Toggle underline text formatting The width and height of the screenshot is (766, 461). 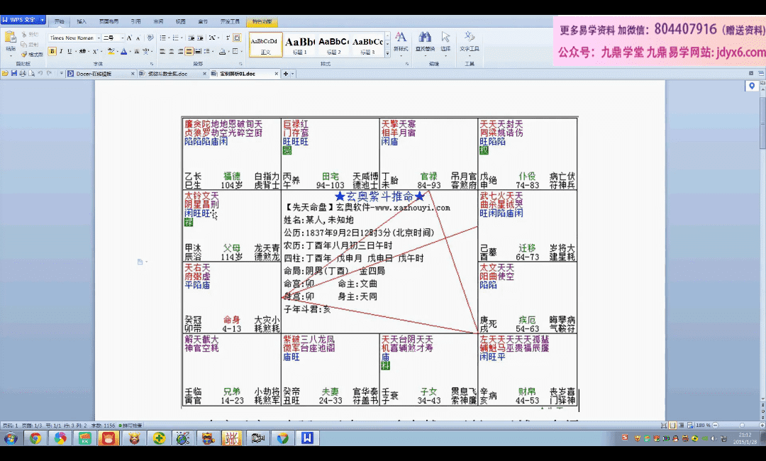70,51
